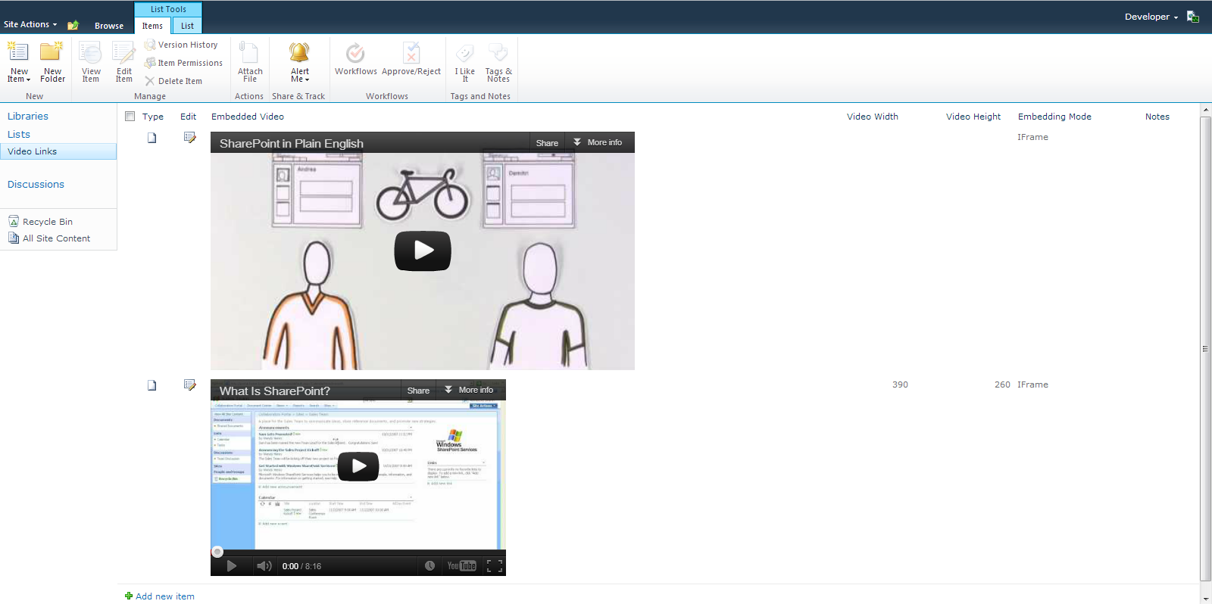Screen dimensions: 1212x604
Task: Create a New Folder from ribbon
Action: (52, 62)
